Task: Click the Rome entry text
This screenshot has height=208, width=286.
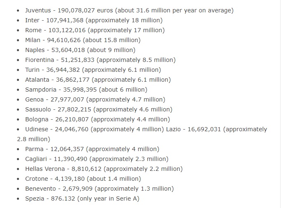Action: 95,30
